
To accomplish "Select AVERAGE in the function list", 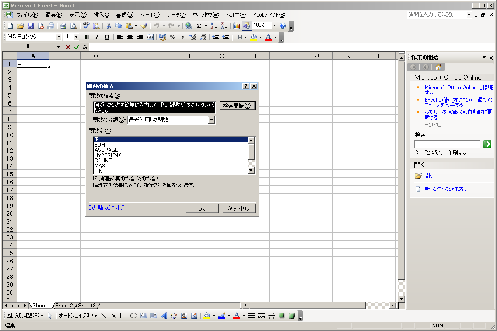I will point(106,150).
